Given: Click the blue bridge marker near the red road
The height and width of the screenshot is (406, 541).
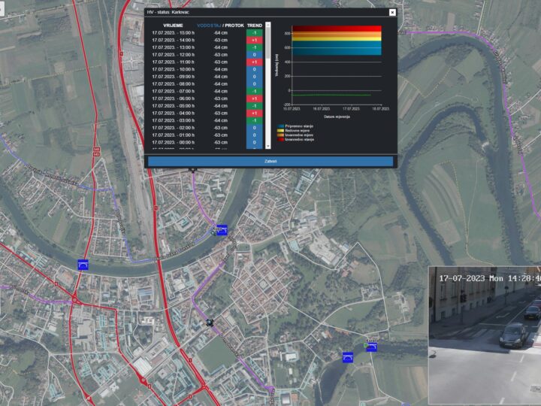Looking at the screenshot, I should 83,265.
